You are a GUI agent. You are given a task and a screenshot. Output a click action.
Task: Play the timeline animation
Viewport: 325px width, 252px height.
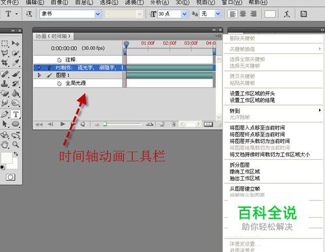[x=62, y=124]
